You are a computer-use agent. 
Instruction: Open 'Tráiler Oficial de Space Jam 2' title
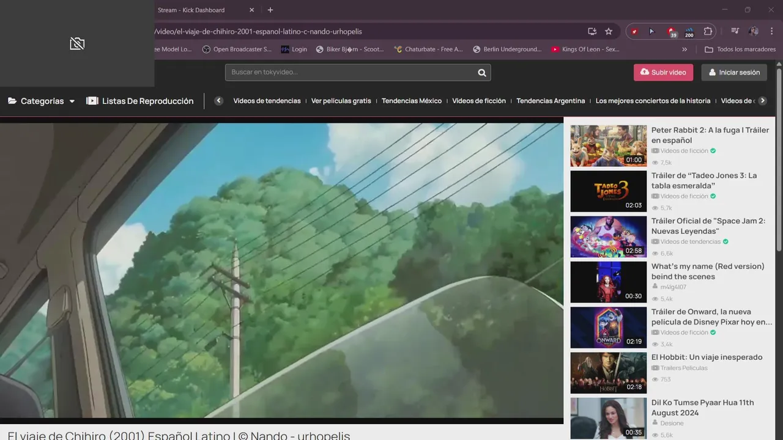(x=708, y=226)
